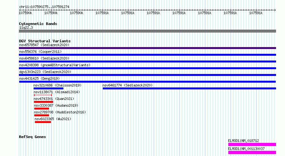Open the nsv556376 (Cooper2011) label
The height and width of the screenshot is (156, 285).
(x=40, y=52)
